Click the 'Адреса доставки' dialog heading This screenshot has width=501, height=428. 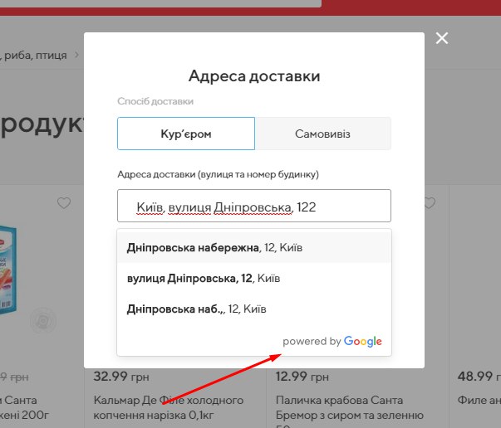254,76
